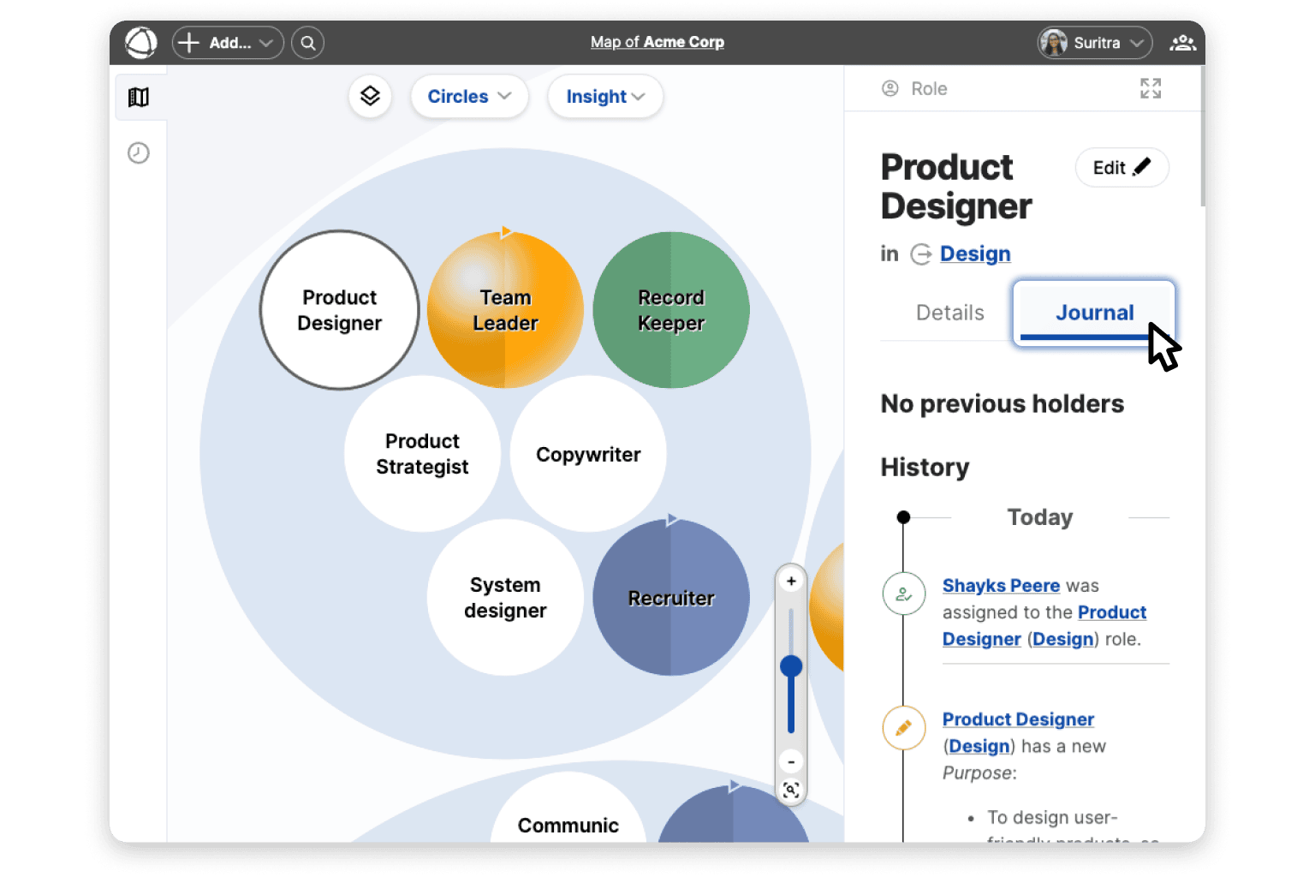Image resolution: width=1315 pixels, height=877 pixels.
Task: Click the 'History' heading
Action: click(925, 468)
